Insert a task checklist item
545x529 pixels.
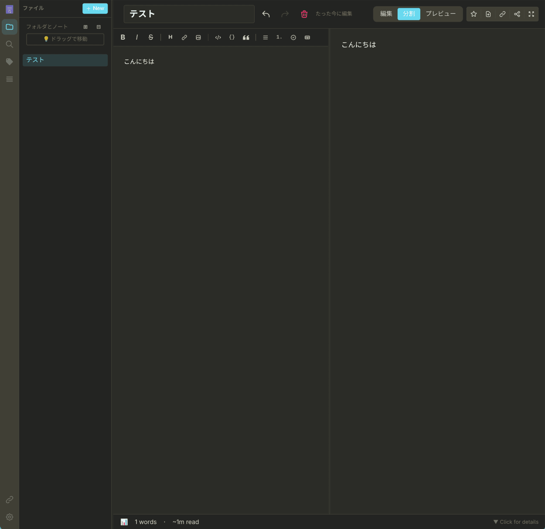coord(293,38)
